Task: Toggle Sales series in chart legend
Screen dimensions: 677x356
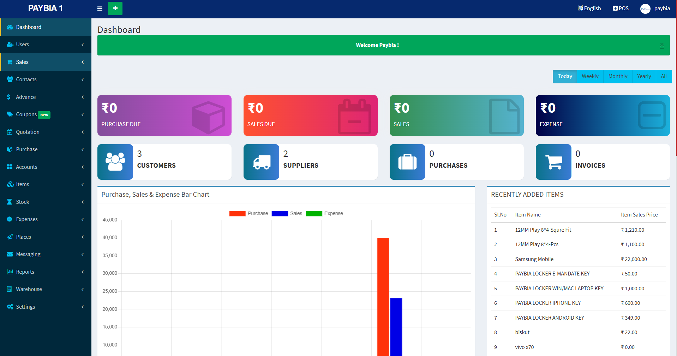Action: coord(287,213)
